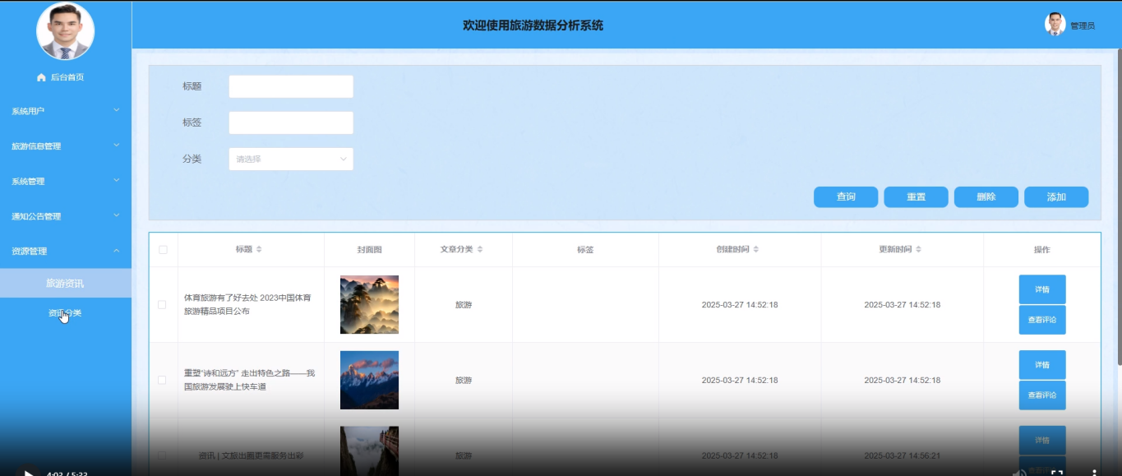Viewport: 1122px width, 476px height.
Task: Check the row for 体育旅游有了好去处
Action: click(162, 305)
